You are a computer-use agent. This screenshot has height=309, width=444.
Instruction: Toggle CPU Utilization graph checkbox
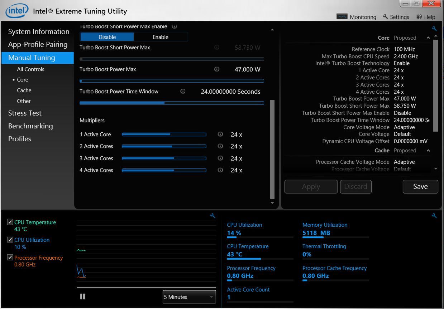(x=10, y=240)
